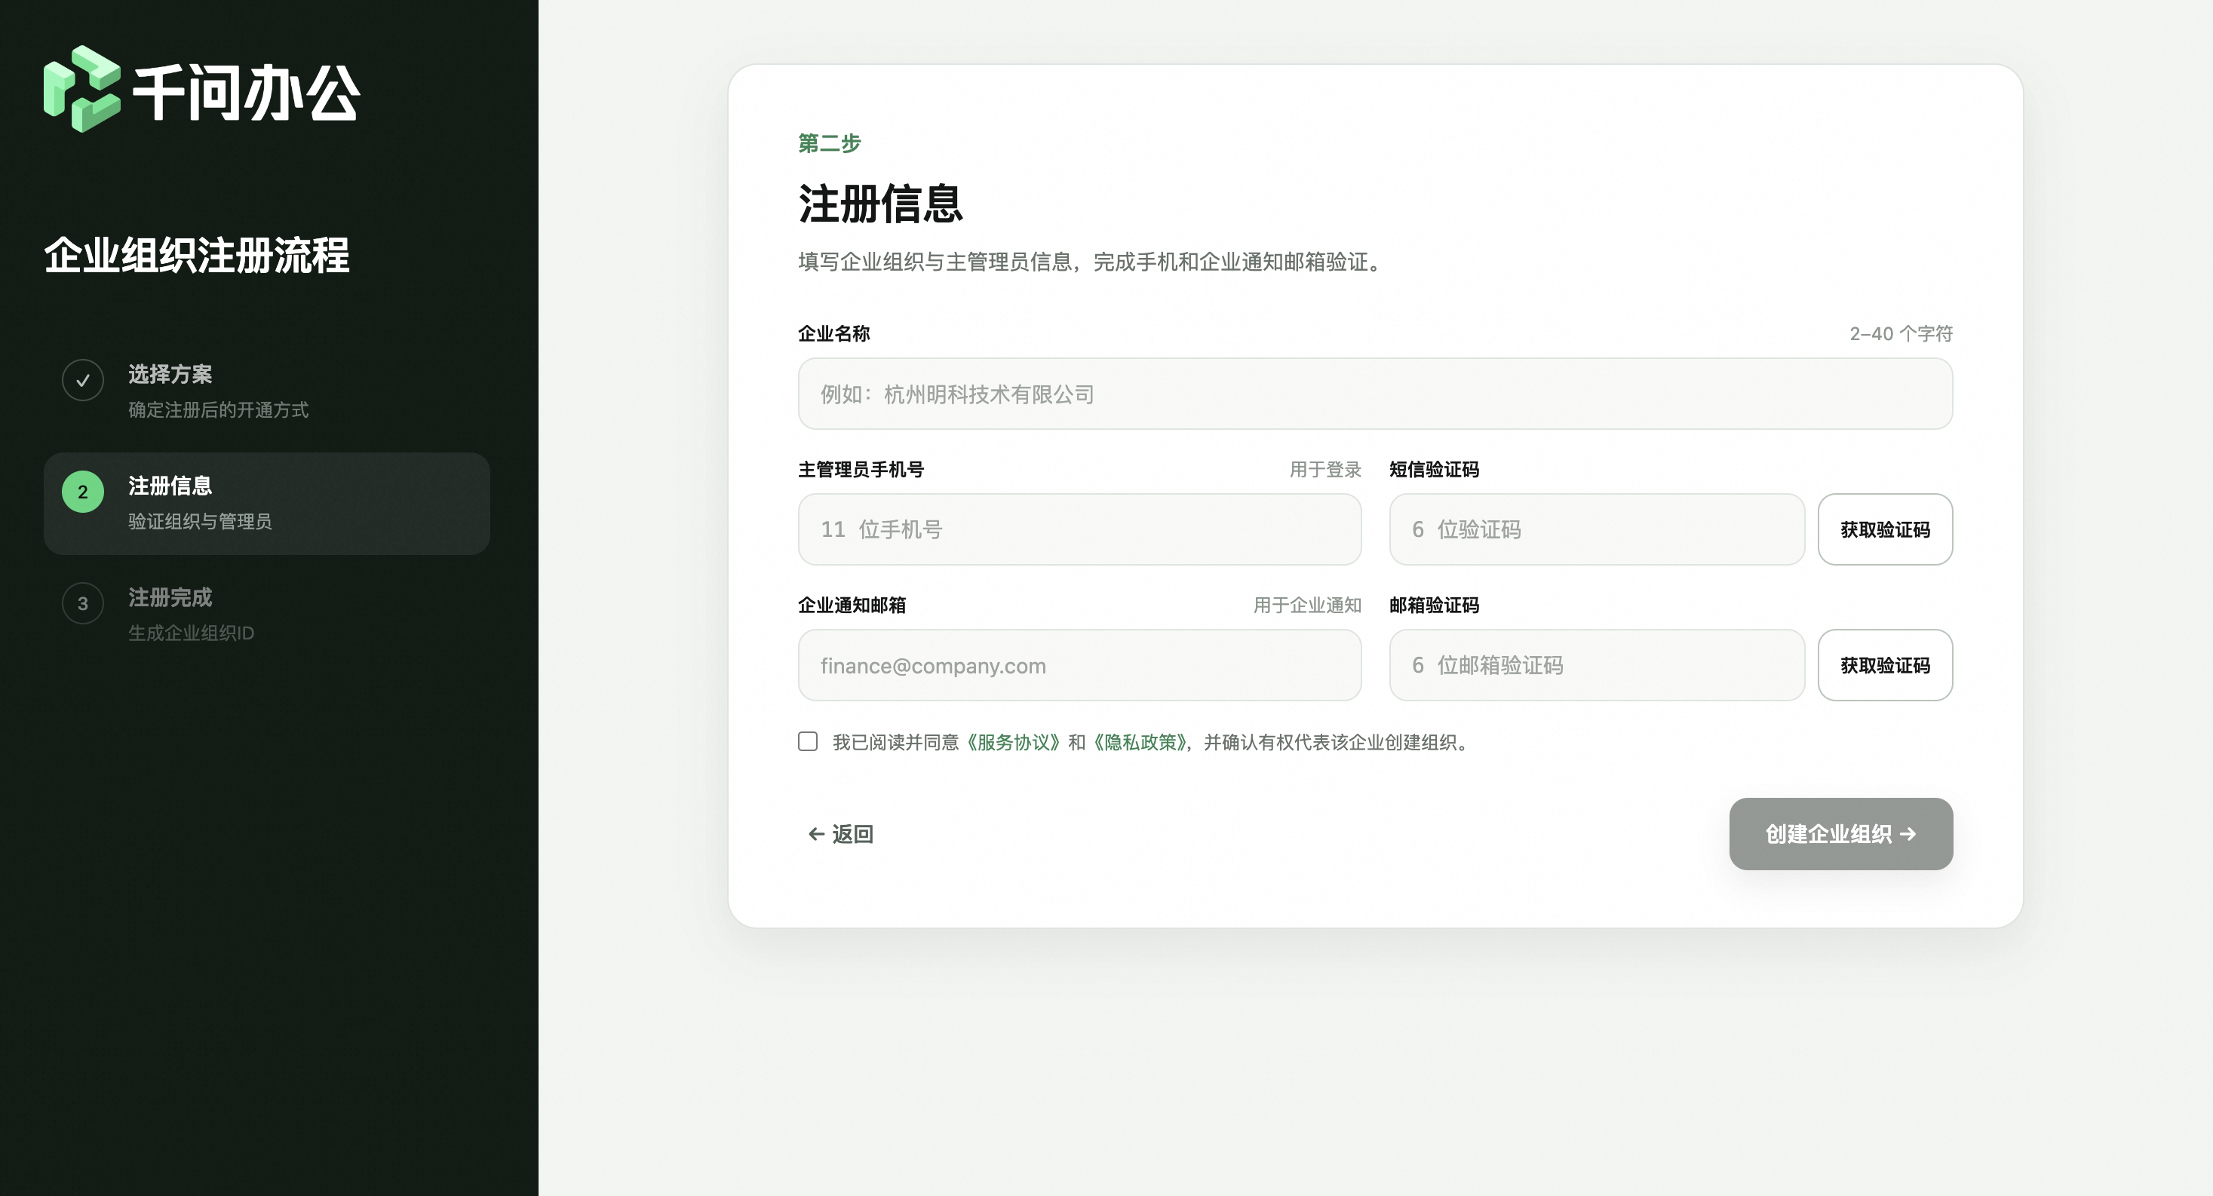
Task: Open the 《服务协议》 link
Action: click(1014, 742)
